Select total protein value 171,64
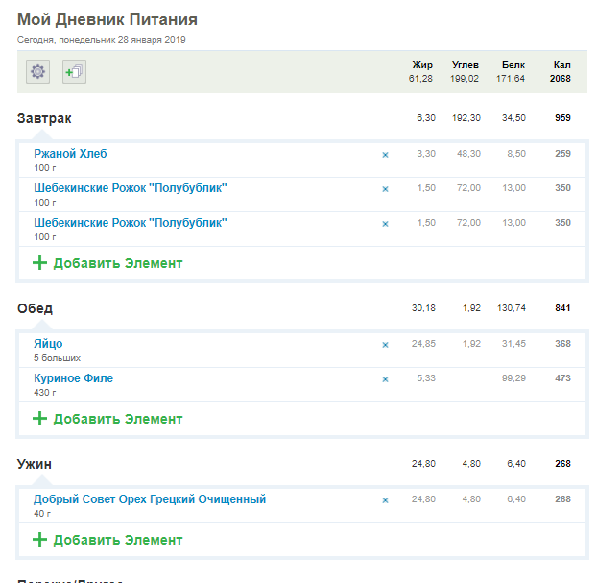 coord(511,79)
